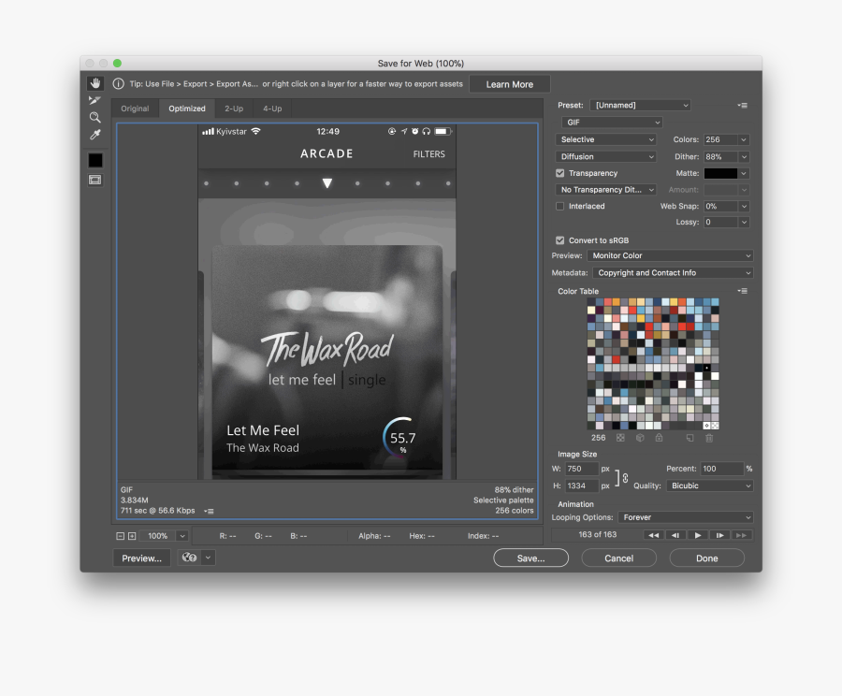Click the Save button
Viewport: 842px width, 696px height.
coord(530,558)
